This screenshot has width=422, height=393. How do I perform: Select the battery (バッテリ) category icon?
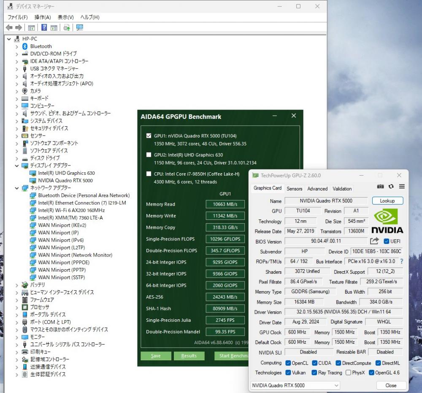coord(25,285)
